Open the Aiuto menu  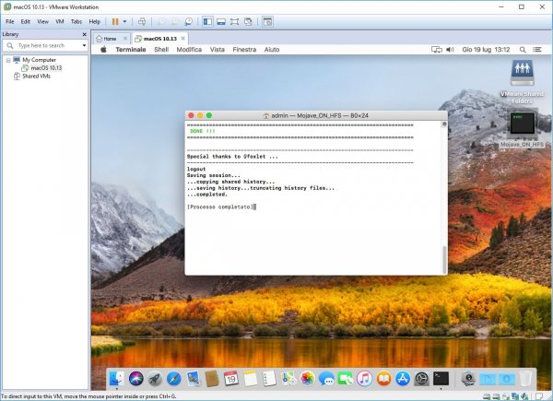click(272, 50)
